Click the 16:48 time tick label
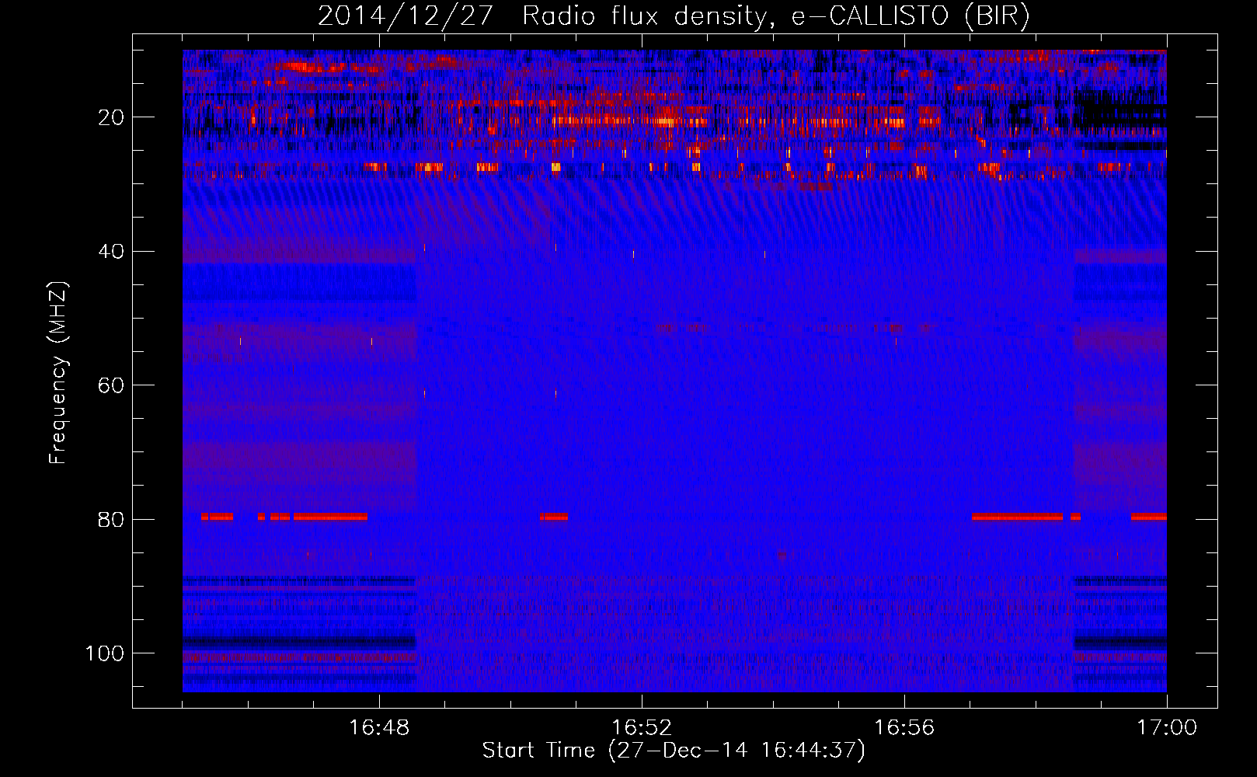Screen dimensions: 1257x777 379,728
